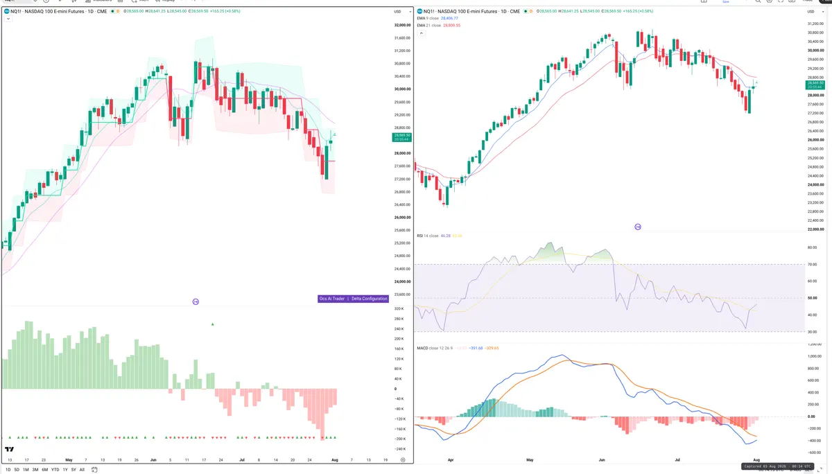This screenshot has height=474, width=832.
Task: Click green market status dot on right chart
Action: click(x=525, y=11)
